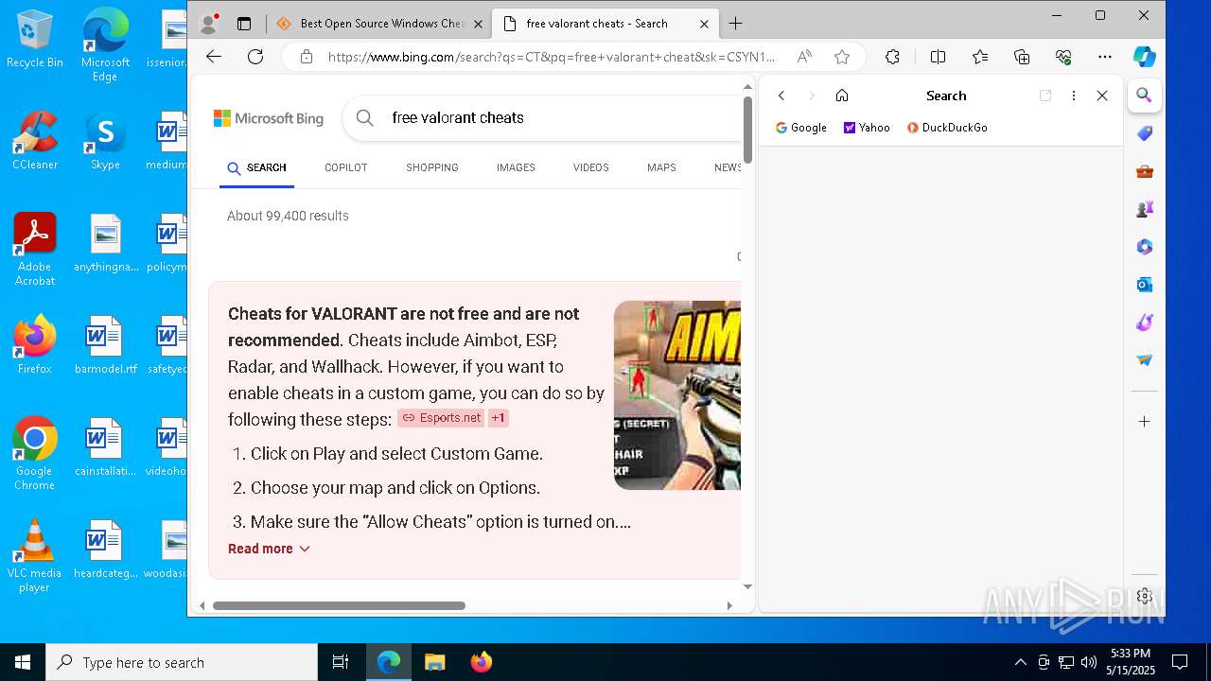Expand the Read more answer

(x=269, y=549)
